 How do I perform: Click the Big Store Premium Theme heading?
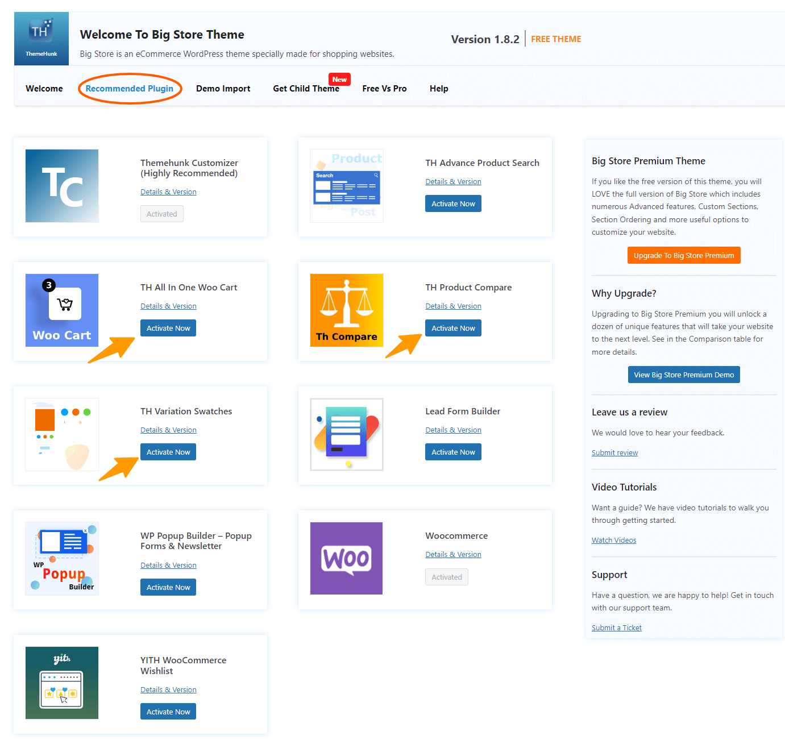(649, 161)
